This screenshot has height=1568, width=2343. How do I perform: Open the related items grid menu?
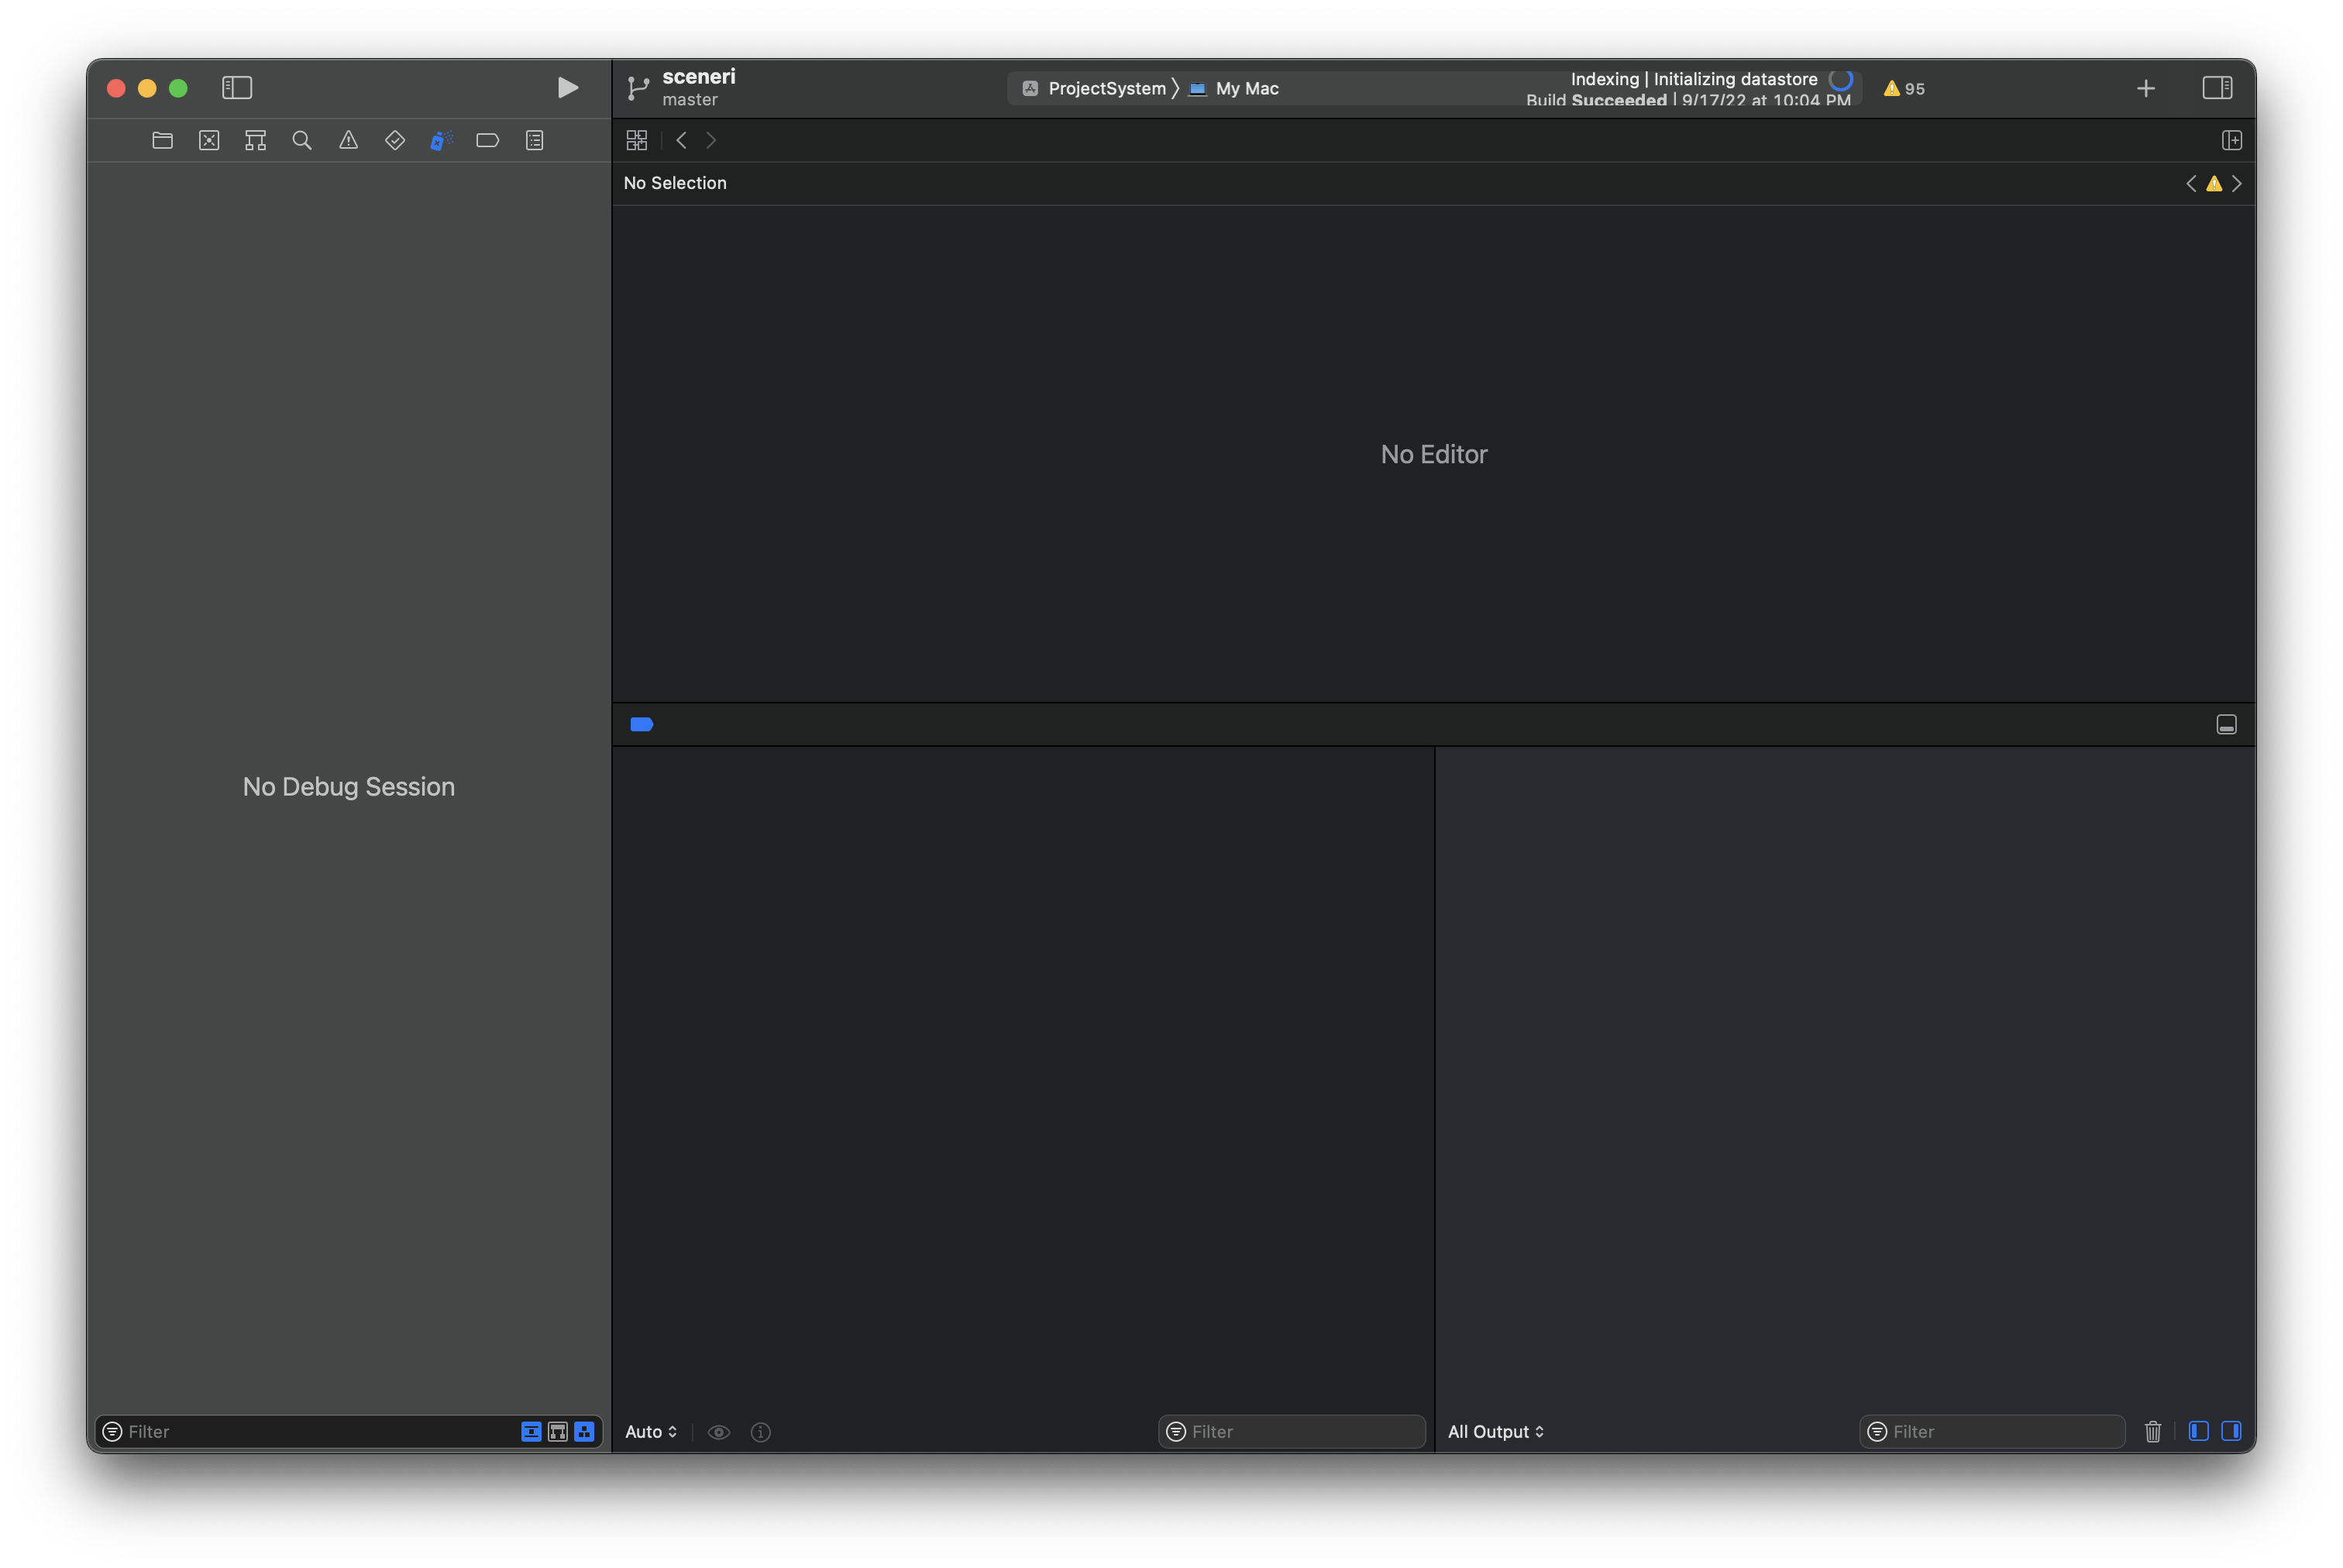[x=637, y=141]
